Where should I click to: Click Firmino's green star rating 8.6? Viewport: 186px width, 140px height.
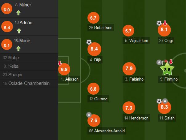pyautogui.click(x=167, y=69)
